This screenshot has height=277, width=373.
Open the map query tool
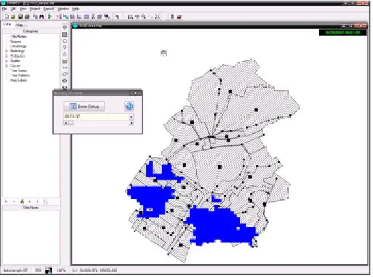click(58, 17)
